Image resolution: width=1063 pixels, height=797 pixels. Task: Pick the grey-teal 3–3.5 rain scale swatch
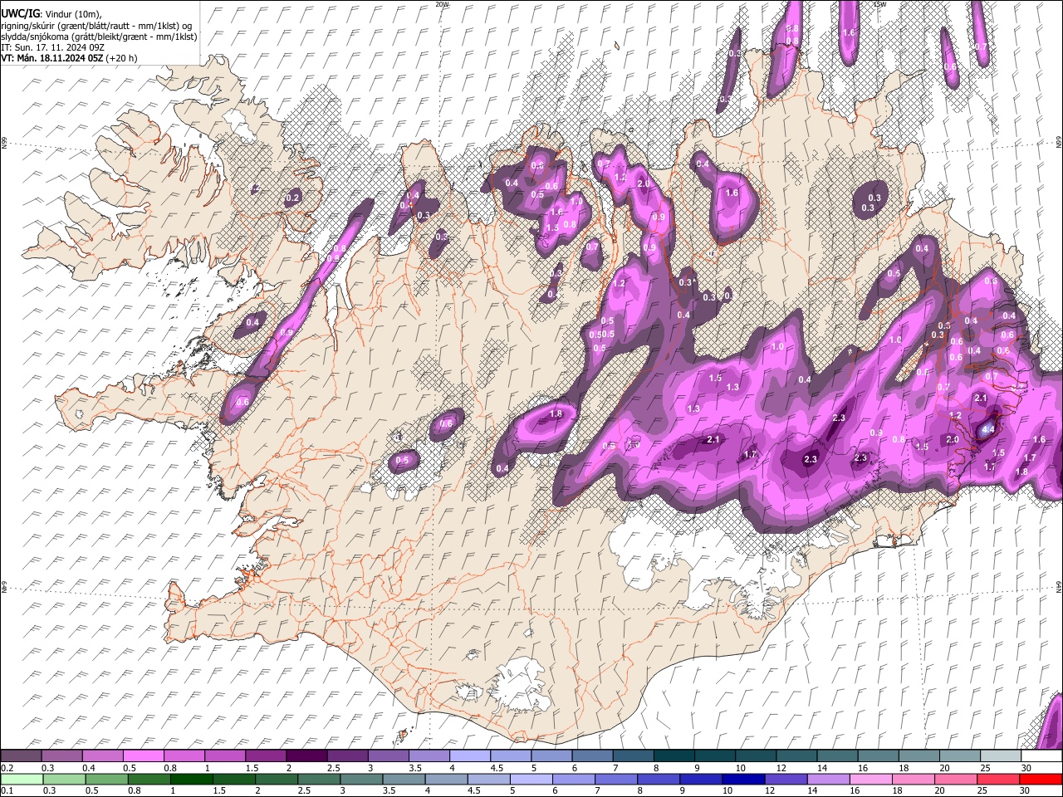pos(362,779)
